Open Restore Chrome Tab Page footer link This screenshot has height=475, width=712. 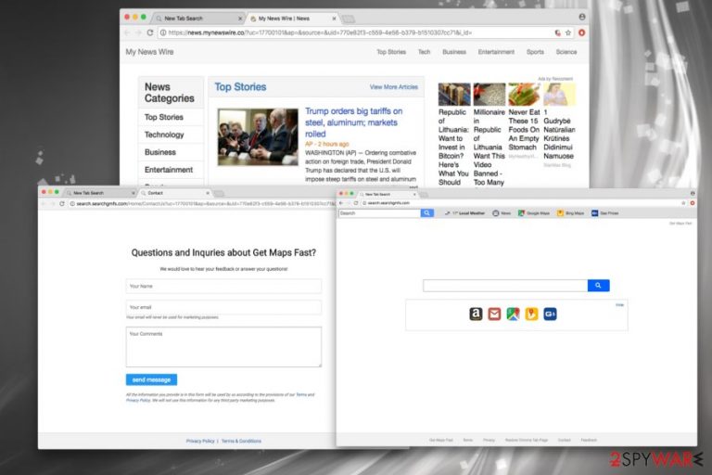coord(527,440)
